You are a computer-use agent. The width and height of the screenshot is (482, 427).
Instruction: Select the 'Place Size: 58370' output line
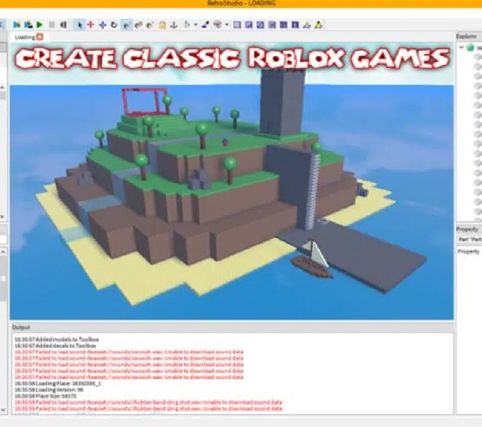coord(46,396)
